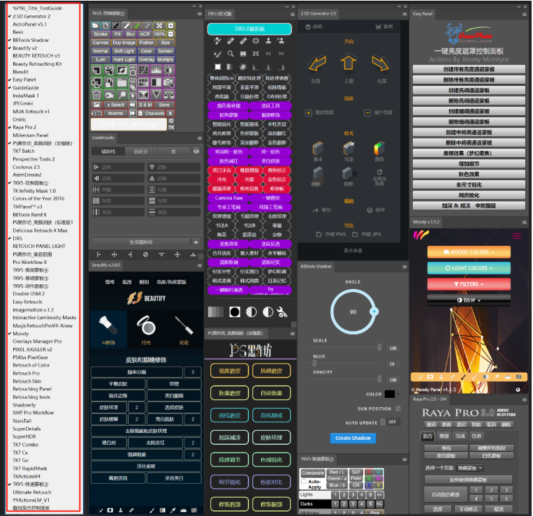Image resolution: width=533 pixels, height=516 pixels.
Task: Click the Create Shadow button
Action: point(353,438)
